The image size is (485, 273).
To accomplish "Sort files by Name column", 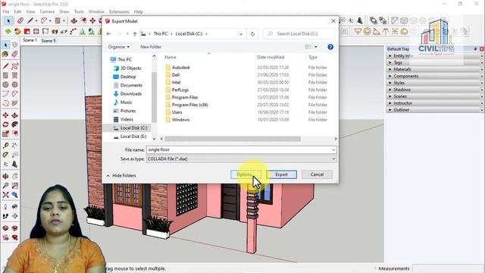I will point(170,58).
